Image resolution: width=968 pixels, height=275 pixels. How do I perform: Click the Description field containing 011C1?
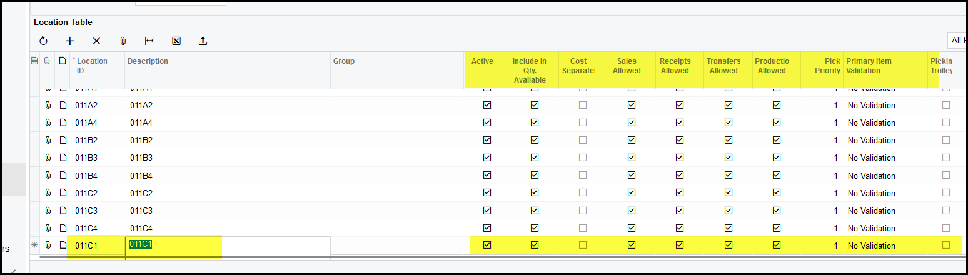click(x=228, y=246)
